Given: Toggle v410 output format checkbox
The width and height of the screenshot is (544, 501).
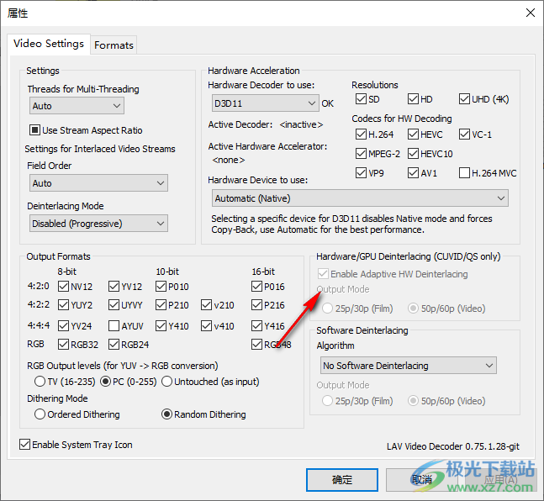Looking at the screenshot, I should 206,326.
